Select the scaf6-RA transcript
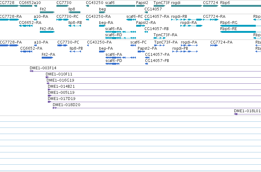Image resolution: width=261 pixels, height=172 pixels. [121, 32]
